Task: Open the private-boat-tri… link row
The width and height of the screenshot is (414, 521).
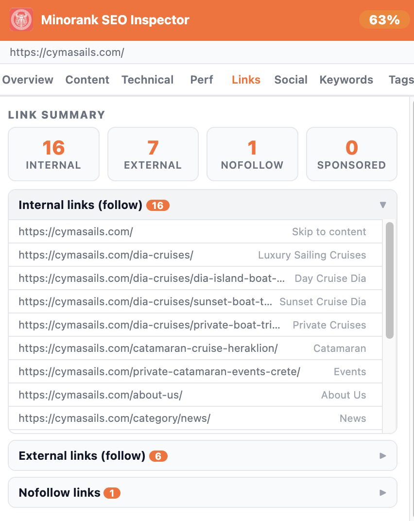Action: coord(195,325)
